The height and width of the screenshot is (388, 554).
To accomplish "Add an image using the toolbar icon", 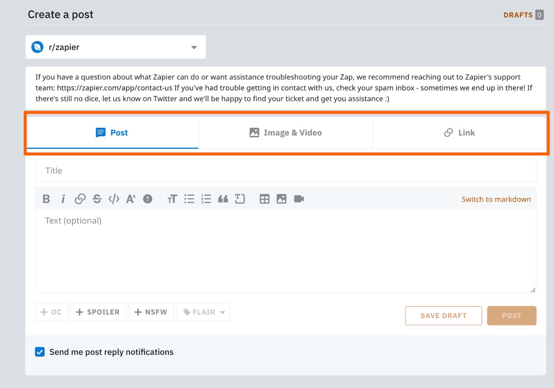I will pyautogui.click(x=282, y=199).
